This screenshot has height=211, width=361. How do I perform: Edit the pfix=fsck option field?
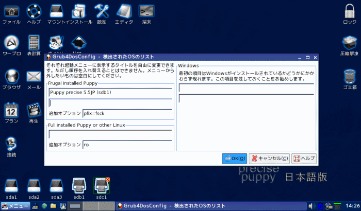coord(127,113)
